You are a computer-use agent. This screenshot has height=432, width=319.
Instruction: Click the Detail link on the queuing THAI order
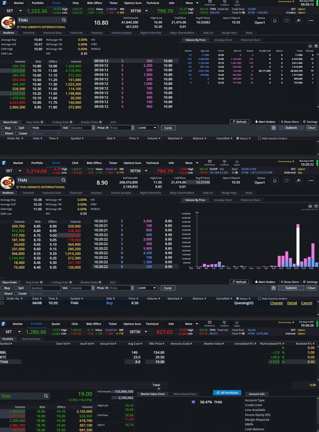point(292,303)
